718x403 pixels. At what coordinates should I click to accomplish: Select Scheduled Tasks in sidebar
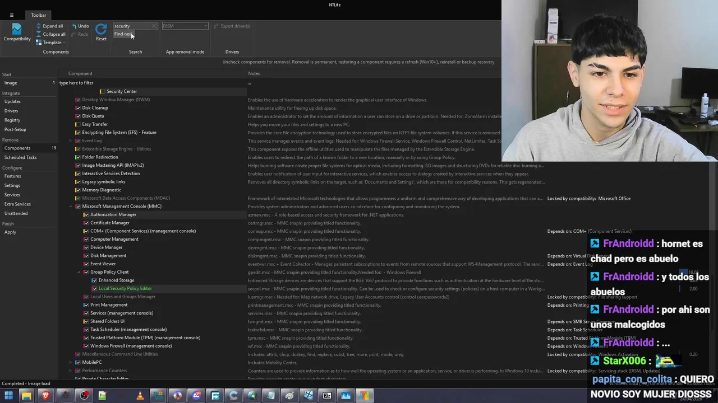tap(20, 157)
